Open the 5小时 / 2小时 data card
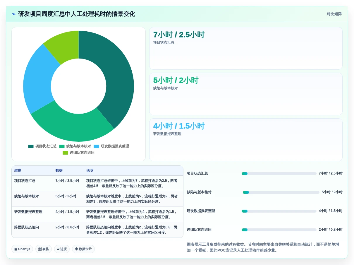The width and height of the screenshot is (354, 265). [x=246, y=94]
